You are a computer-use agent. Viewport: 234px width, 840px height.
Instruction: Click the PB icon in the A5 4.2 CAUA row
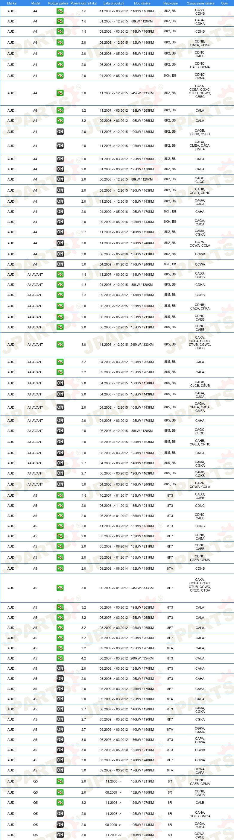[60, 658]
